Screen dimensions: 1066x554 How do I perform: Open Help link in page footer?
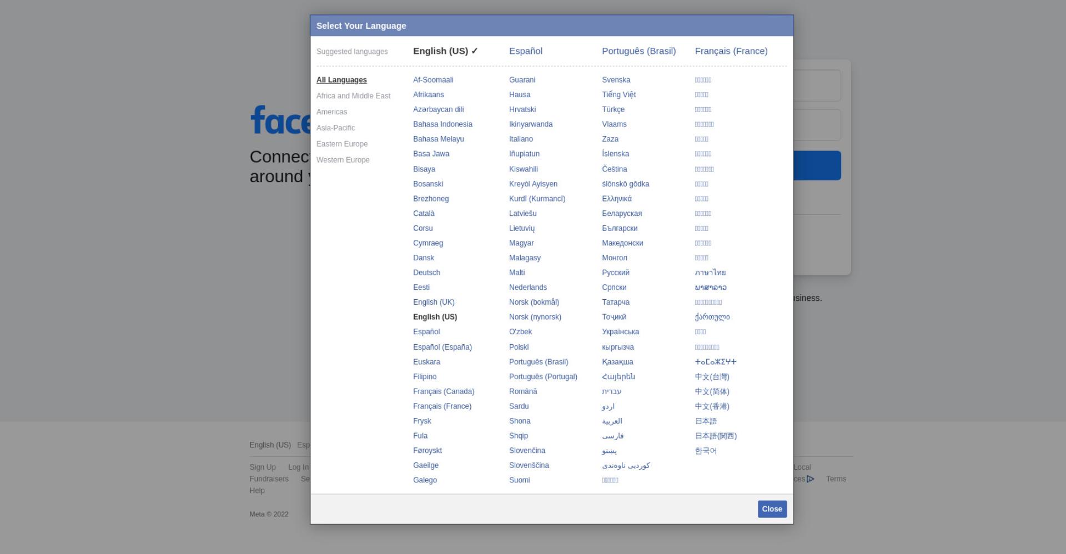click(257, 491)
